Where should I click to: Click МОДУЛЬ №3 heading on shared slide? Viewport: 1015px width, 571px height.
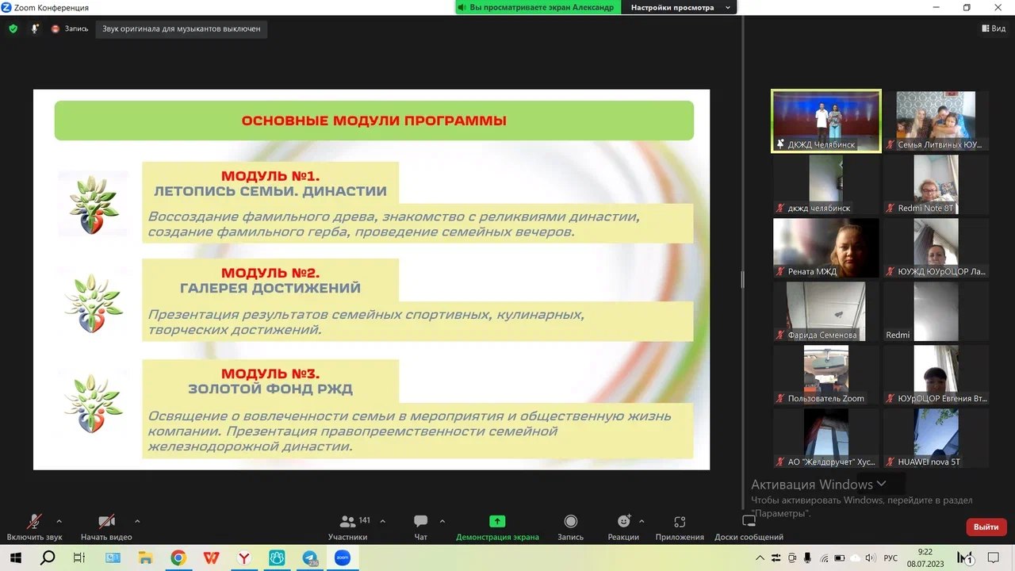pyautogui.click(x=270, y=374)
